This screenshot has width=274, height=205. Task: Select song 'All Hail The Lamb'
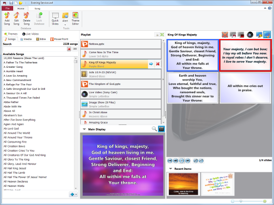tap(14, 173)
